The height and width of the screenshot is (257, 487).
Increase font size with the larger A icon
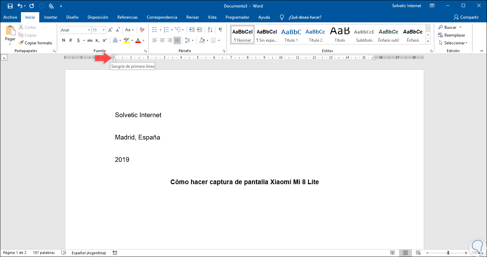[x=110, y=30]
